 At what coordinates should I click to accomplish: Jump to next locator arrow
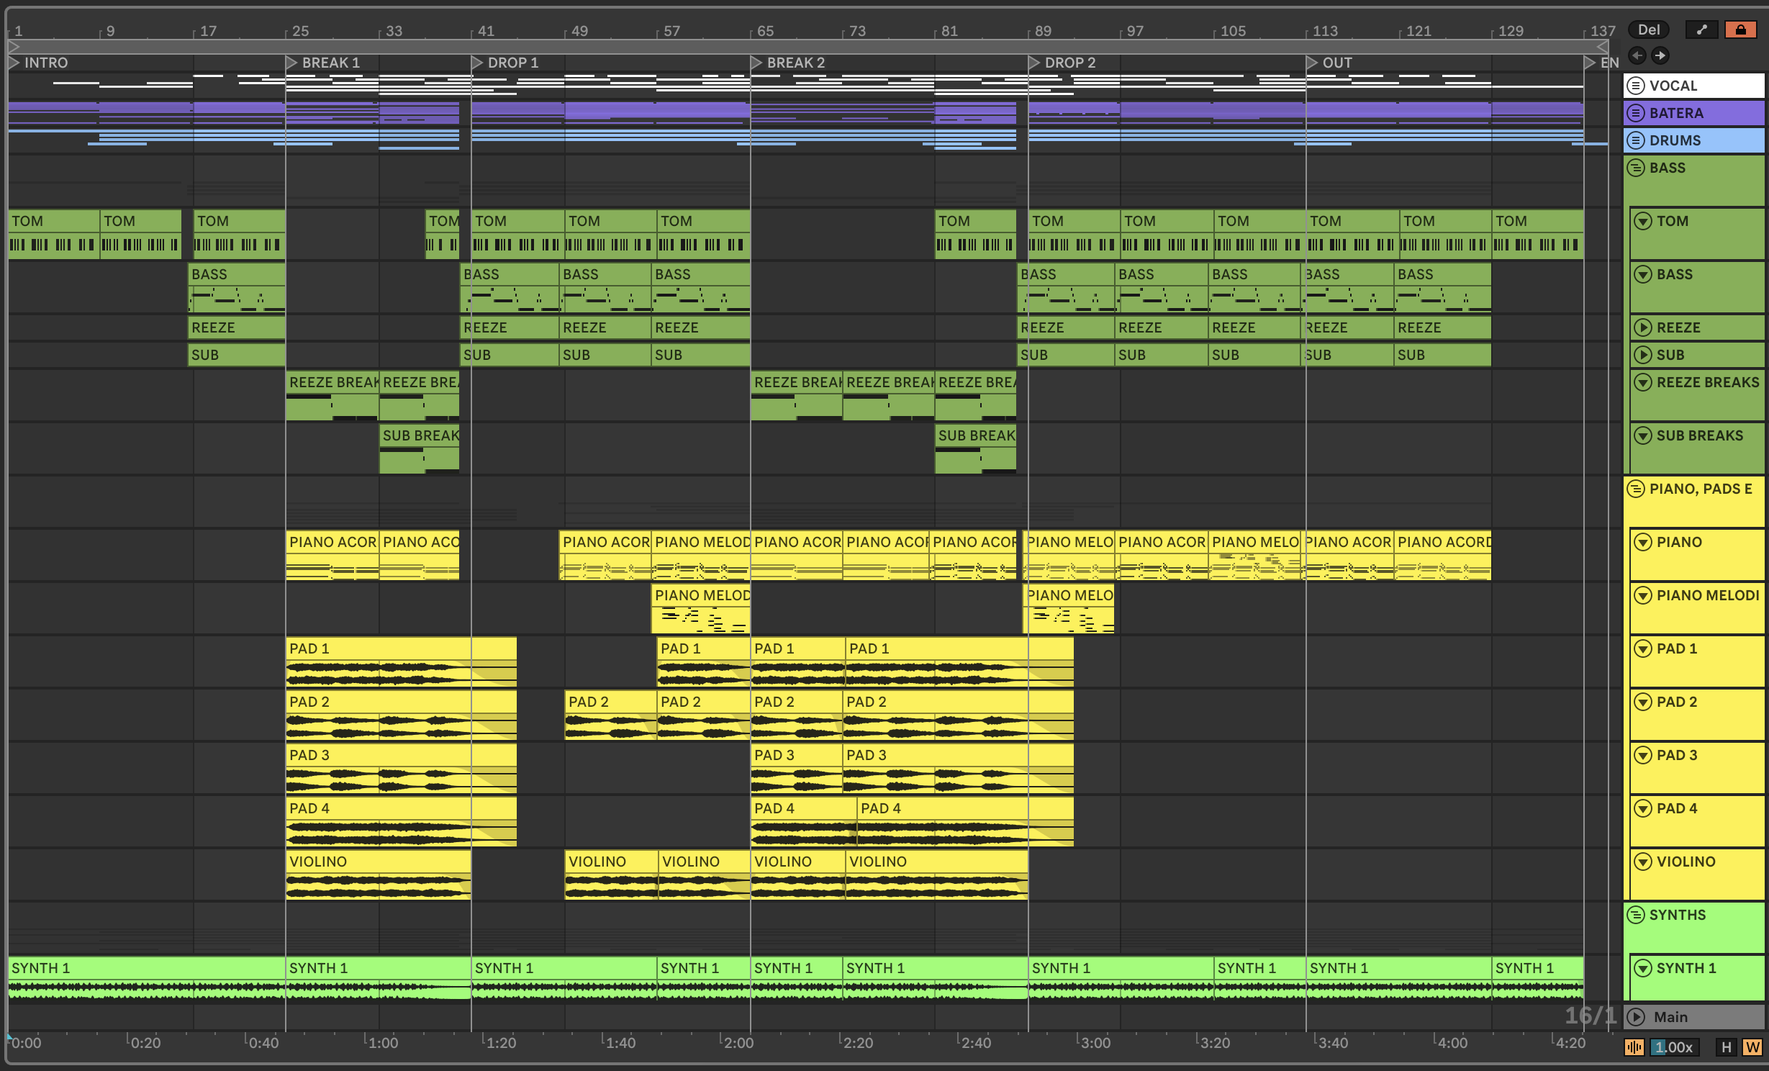click(x=1660, y=55)
